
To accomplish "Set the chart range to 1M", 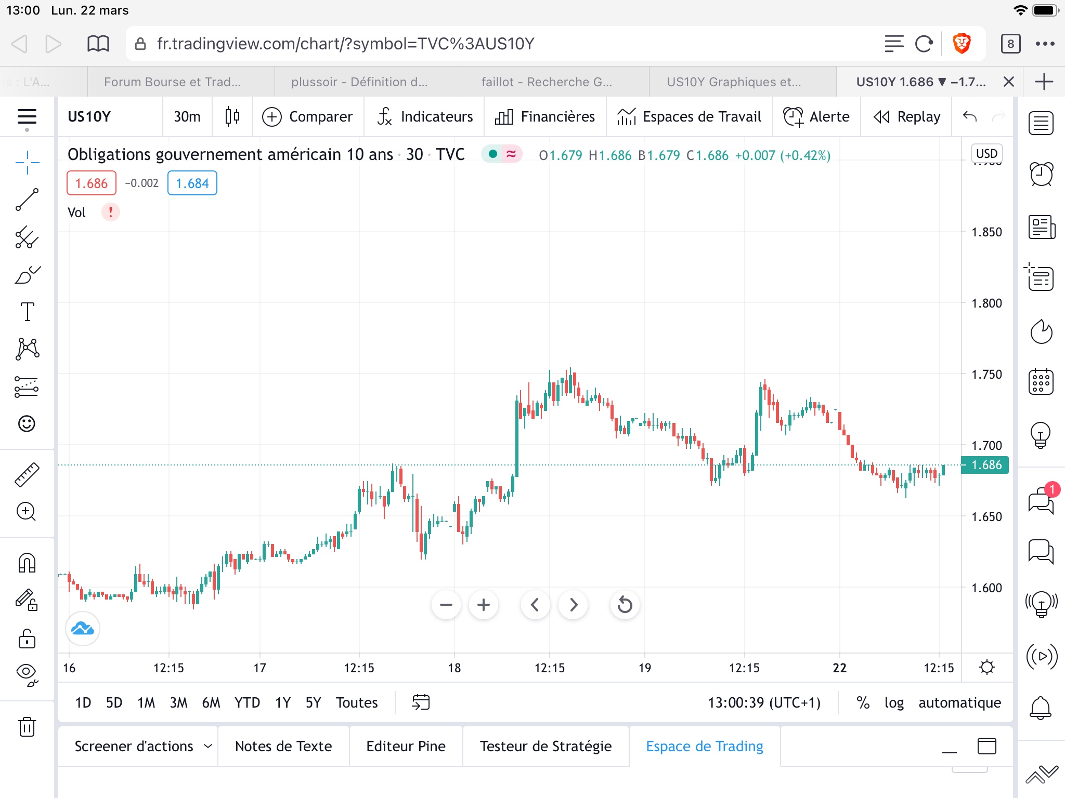I will 146,702.
